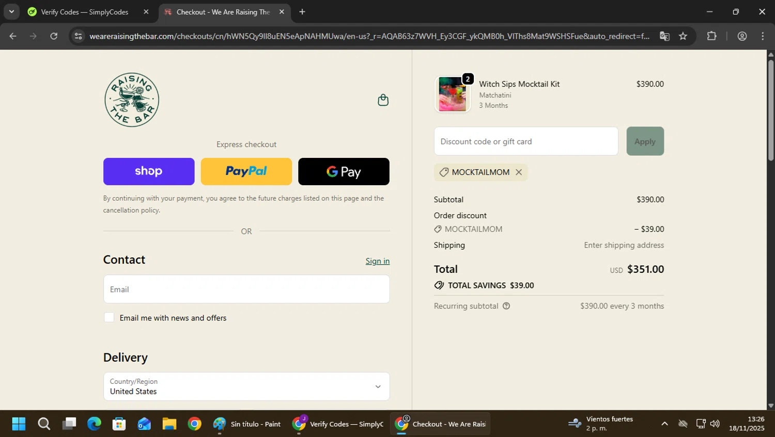
Task: Switch to Verify Codes Chrome taskbar window
Action: [338, 424]
